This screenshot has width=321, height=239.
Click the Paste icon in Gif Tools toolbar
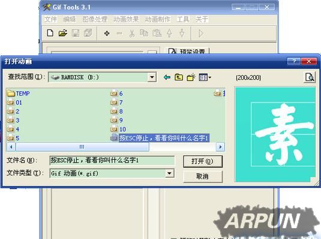click(157, 33)
